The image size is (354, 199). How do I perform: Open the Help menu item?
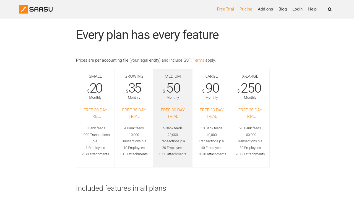pyautogui.click(x=312, y=9)
